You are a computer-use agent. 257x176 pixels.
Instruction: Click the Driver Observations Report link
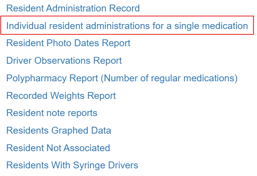point(64,60)
